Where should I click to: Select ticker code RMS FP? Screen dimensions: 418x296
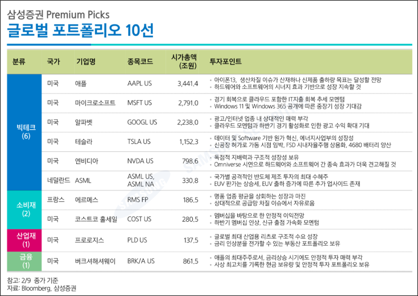[x=138, y=200]
